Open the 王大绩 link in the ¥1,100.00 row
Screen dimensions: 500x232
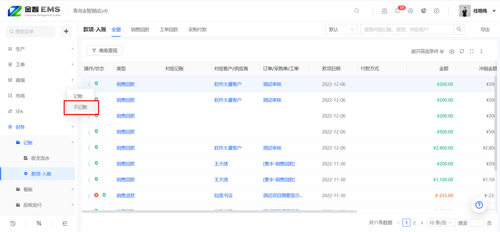(221, 180)
